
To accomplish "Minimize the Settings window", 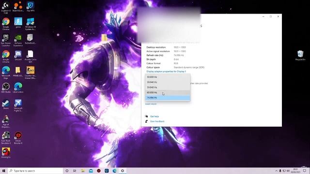I will coord(263,16).
